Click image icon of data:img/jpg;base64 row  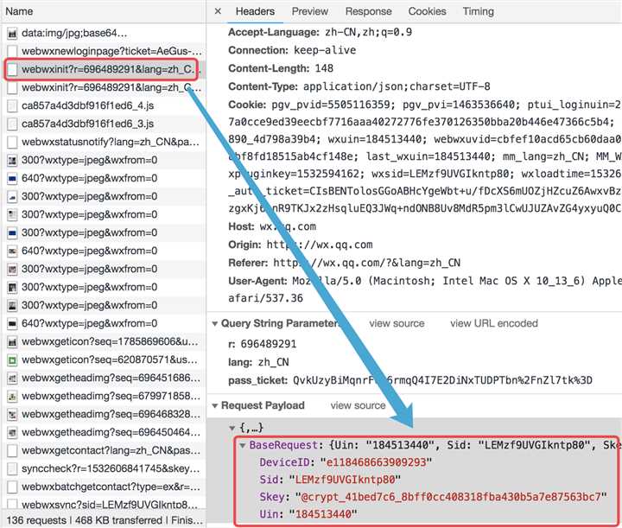coord(12,34)
